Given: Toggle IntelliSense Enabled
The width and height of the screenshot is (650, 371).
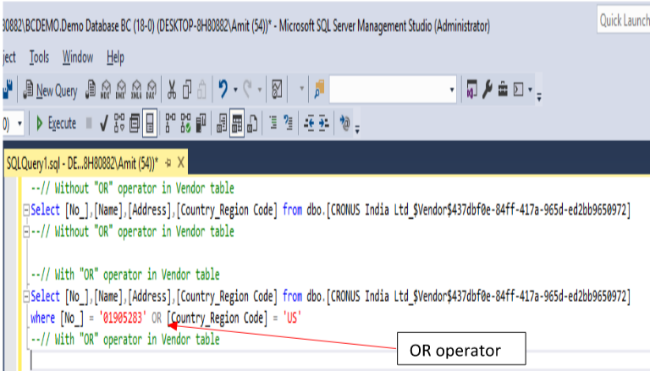Looking at the screenshot, I should tap(150, 123).
